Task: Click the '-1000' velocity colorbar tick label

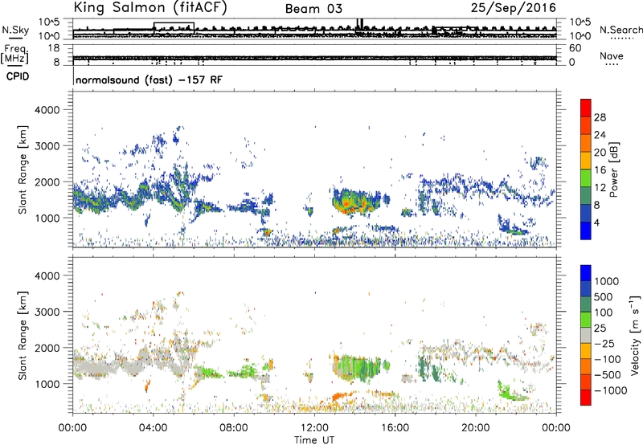Action: [611, 390]
